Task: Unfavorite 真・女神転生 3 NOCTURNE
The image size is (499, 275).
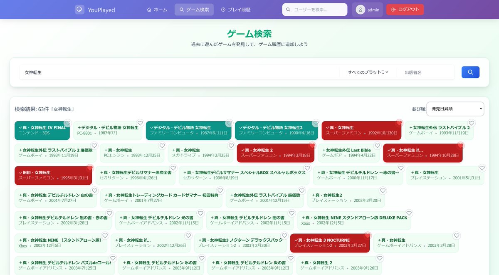Action: tap(368, 235)
